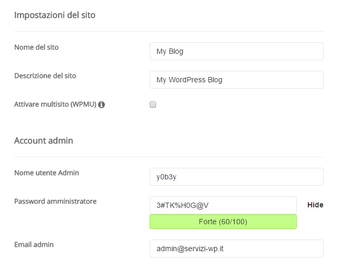The height and width of the screenshot is (267, 340).
Task: Click the divider line under Impostazioni del sito
Action: pyautogui.click(x=169, y=31)
